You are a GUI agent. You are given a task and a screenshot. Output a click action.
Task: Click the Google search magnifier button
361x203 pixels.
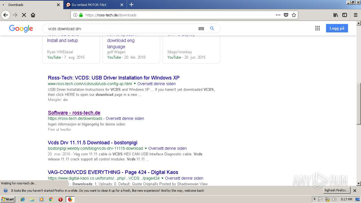212,28
